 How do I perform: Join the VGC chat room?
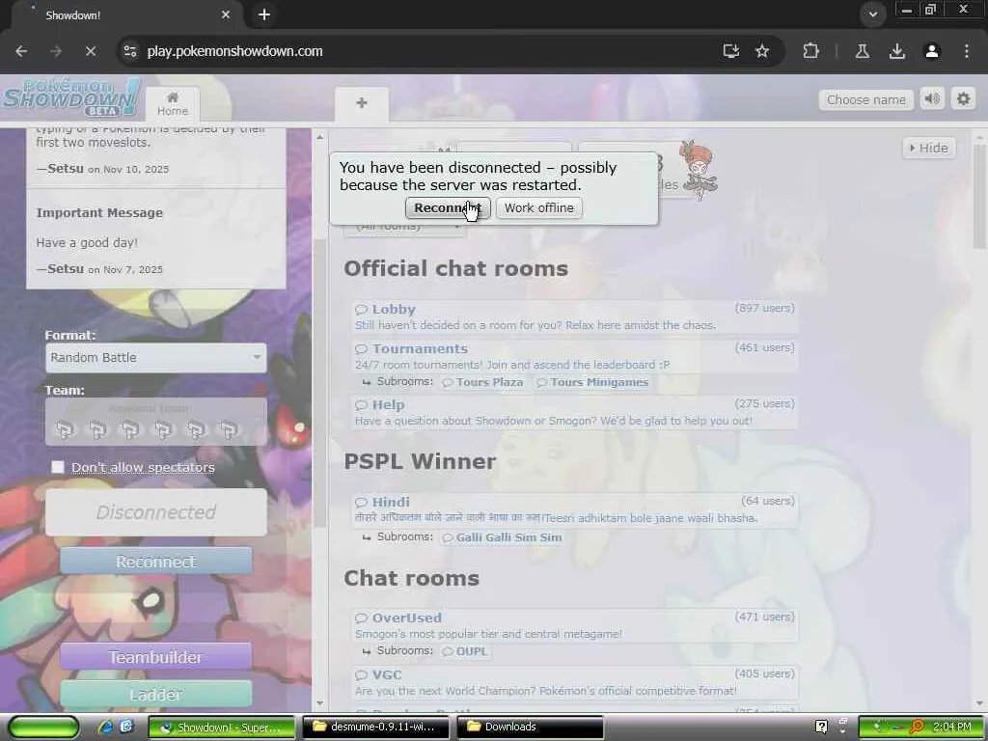574,682
